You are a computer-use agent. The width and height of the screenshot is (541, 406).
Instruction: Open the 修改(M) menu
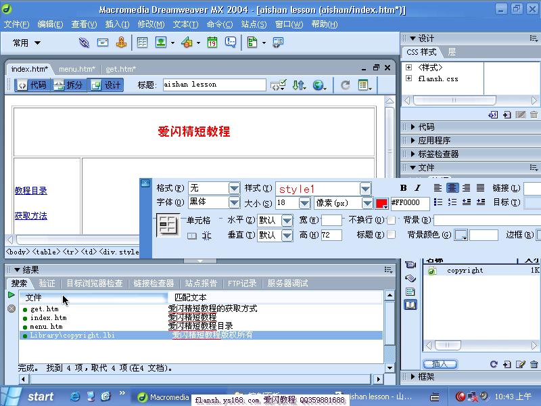(x=151, y=24)
